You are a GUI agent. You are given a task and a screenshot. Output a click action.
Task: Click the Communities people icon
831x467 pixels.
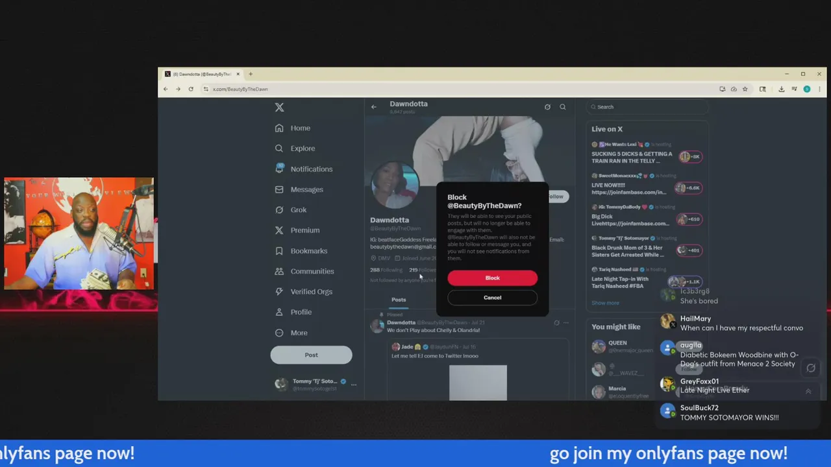tap(279, 271)
